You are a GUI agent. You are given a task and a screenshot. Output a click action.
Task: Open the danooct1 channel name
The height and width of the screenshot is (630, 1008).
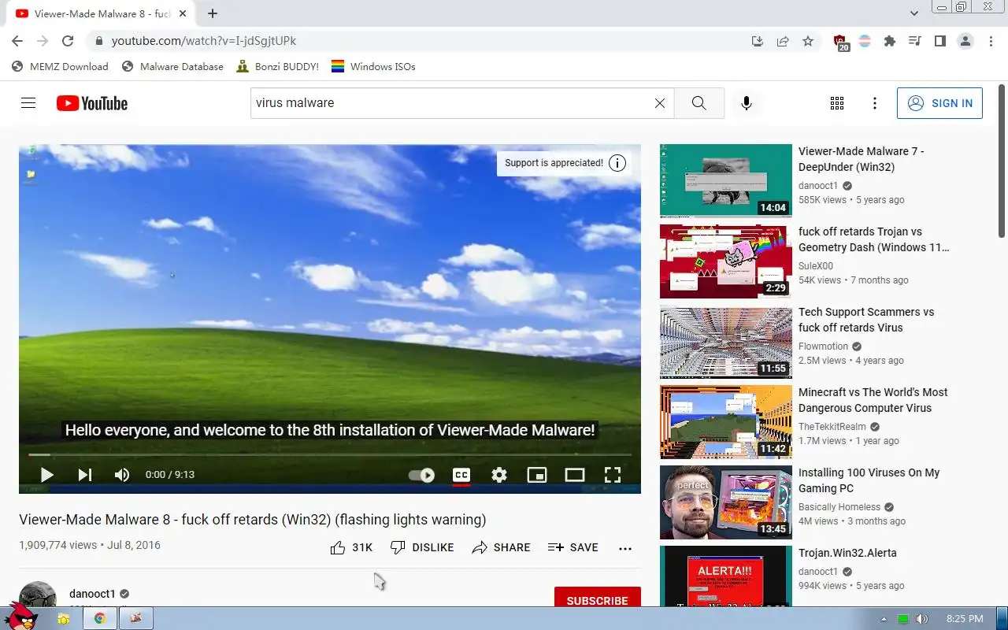pyautogui.click(x=92, y=594)
